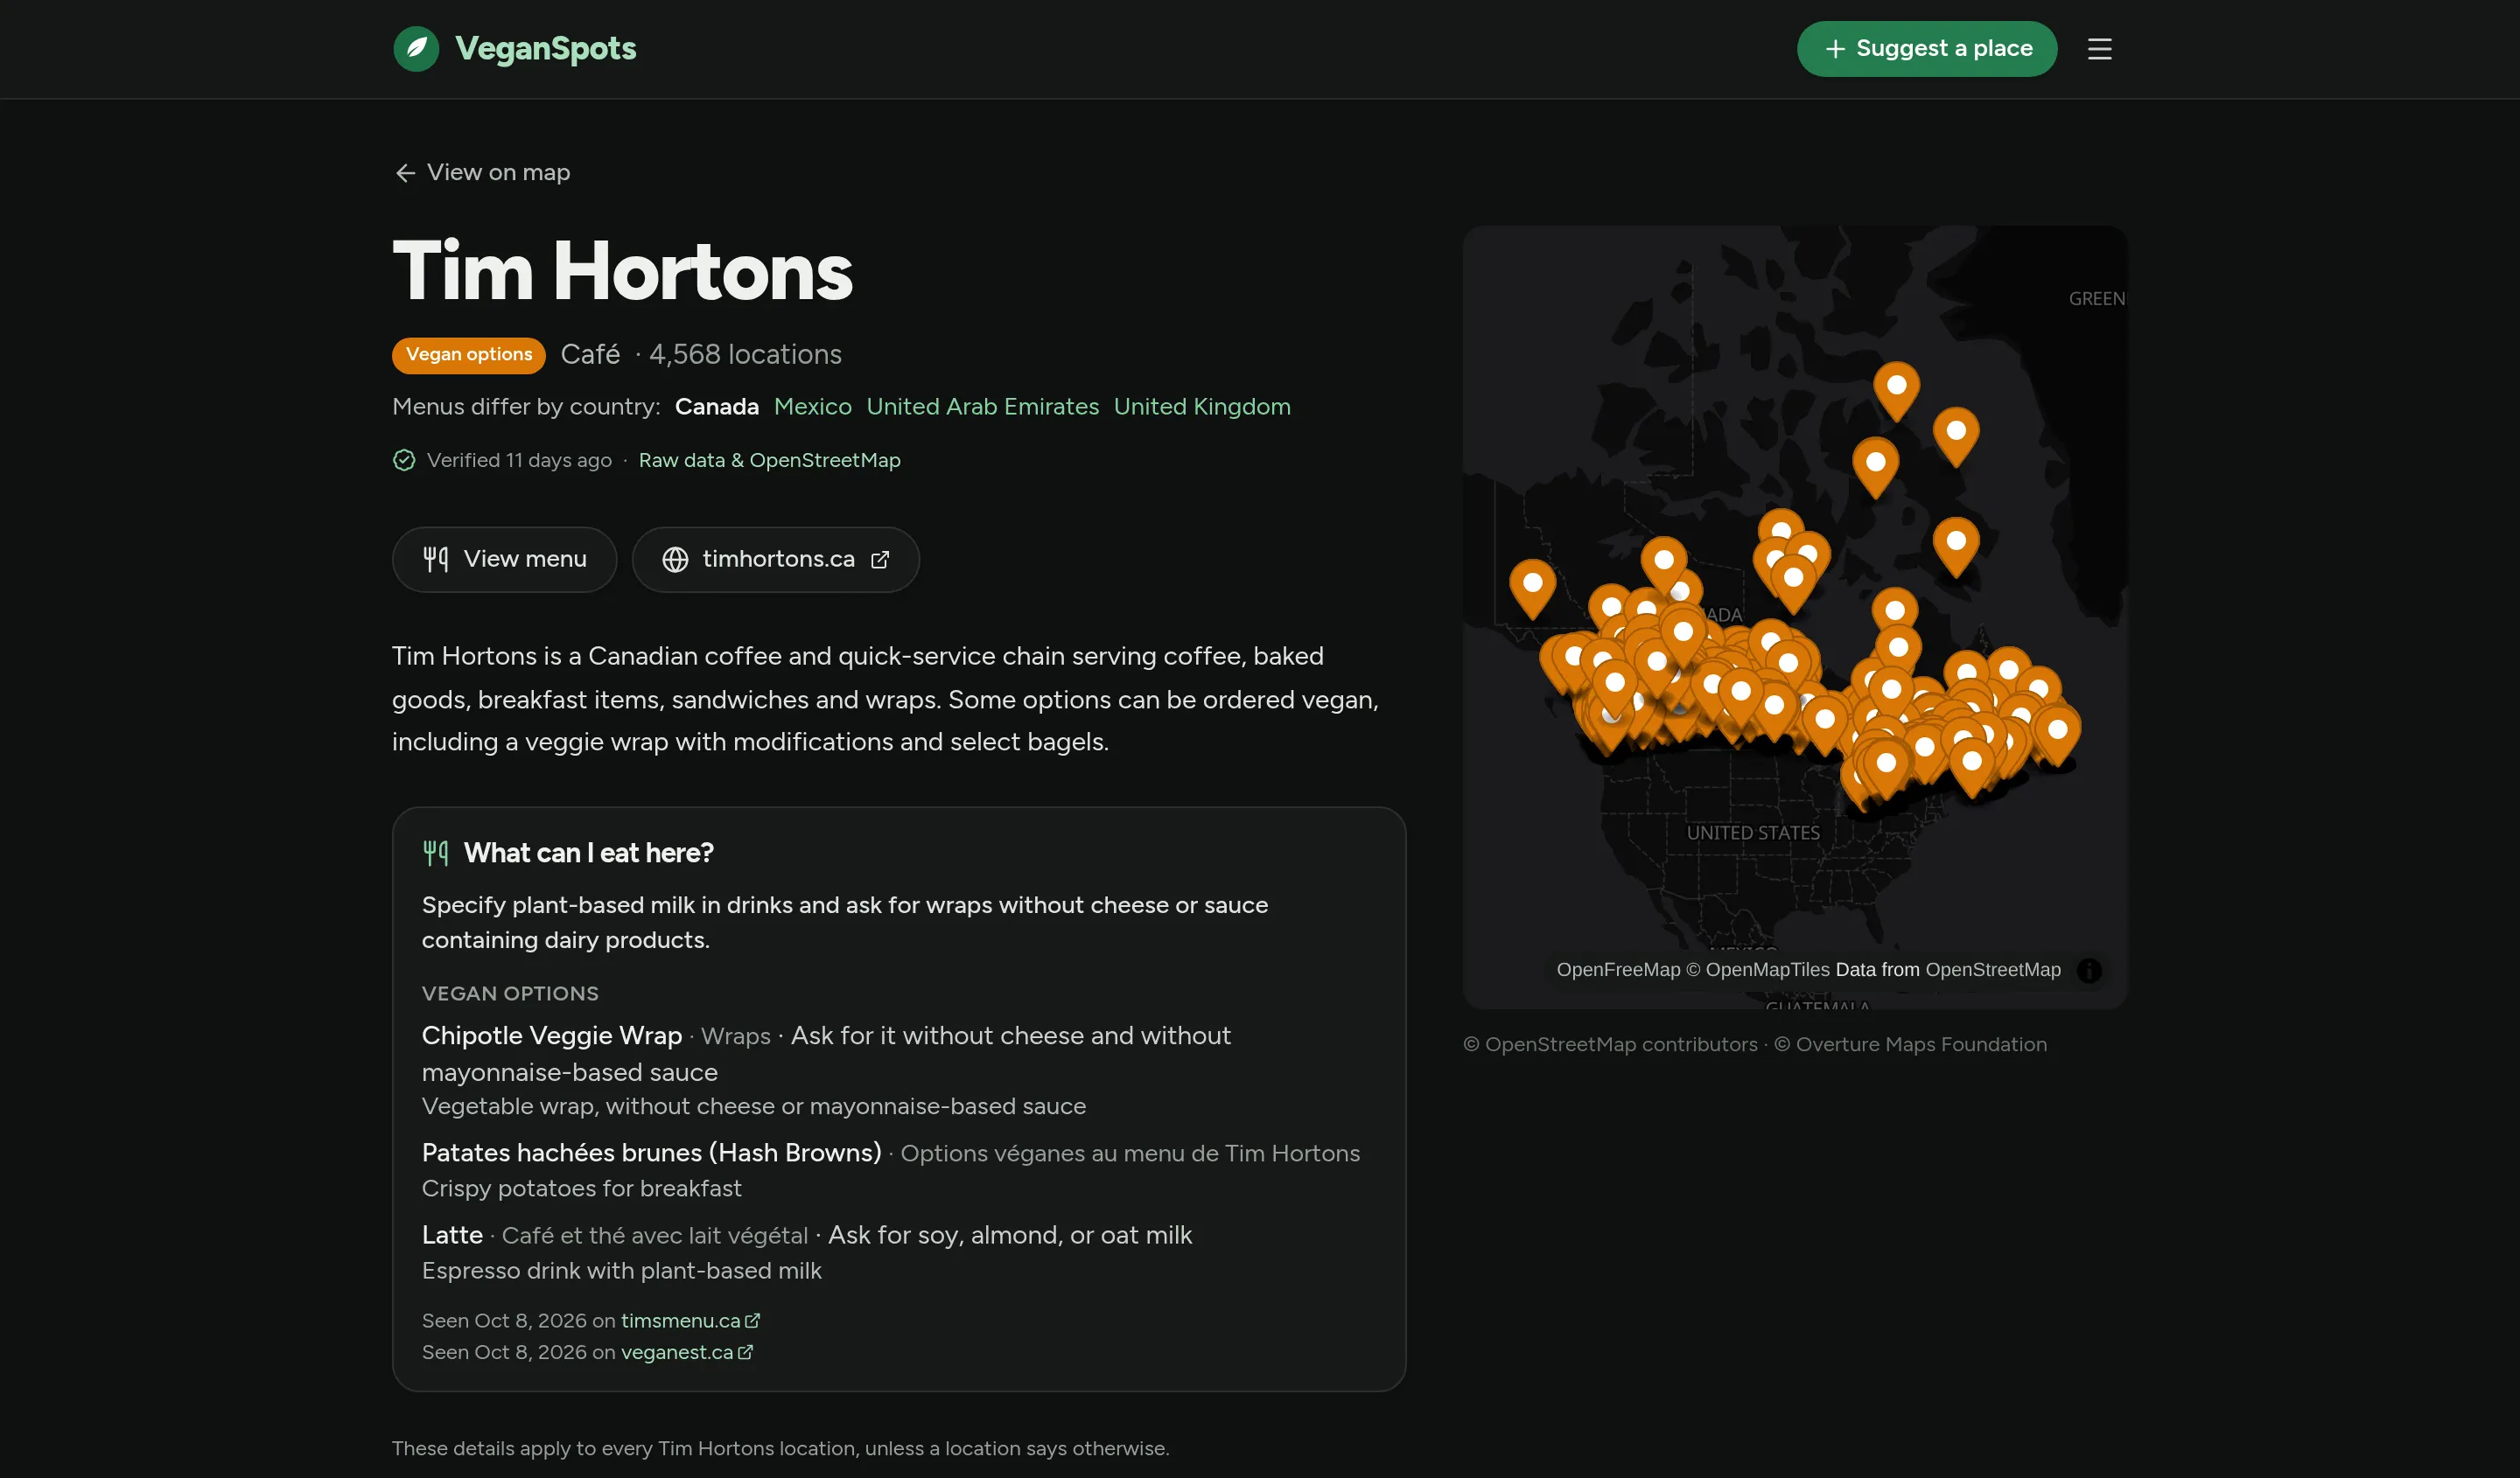Go back via View on map link
The width and height of the screenshot is (2520, 1478).
[x=482, y=173]
